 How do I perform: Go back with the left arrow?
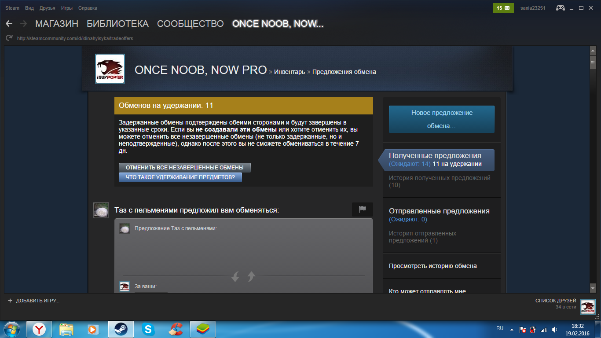tap(9, 24)
